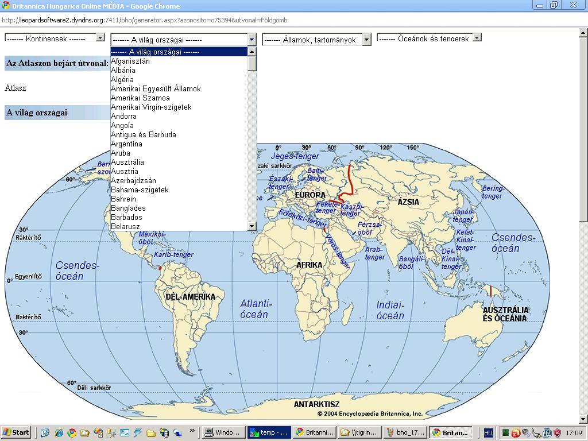Pick Angola from the dropdown list
The height and width of the screenshot is (441, 588).
pyautogui.click(x=179, y=125)
